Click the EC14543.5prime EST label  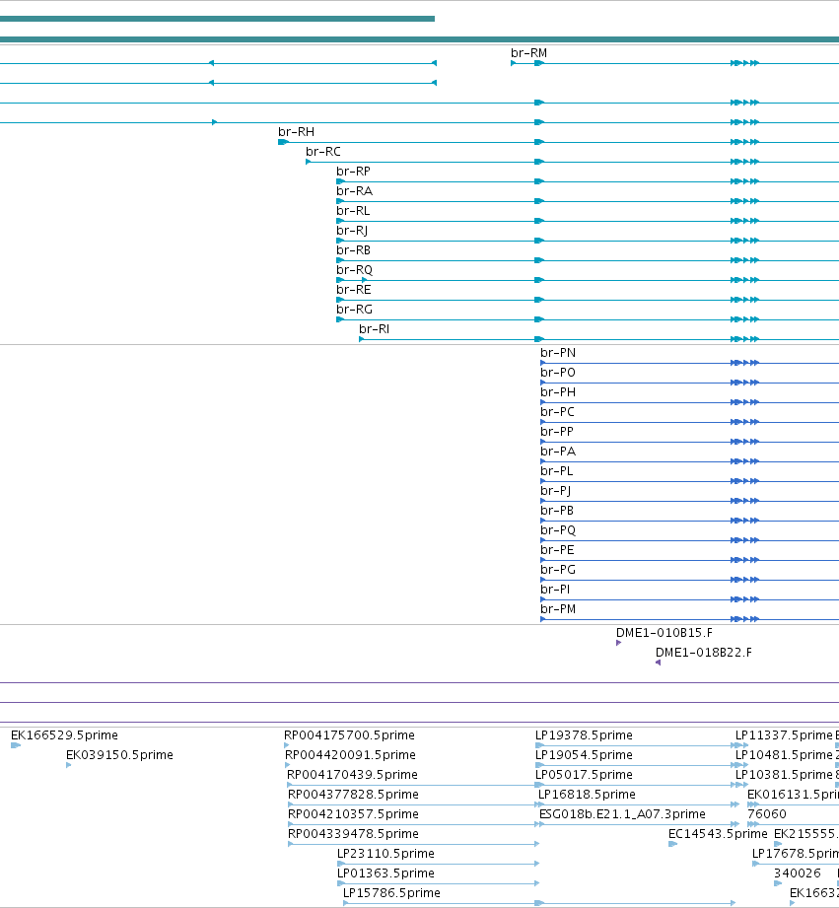click(718, 833)
